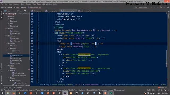
Task: Expand the images folder
Action: [8, 21]
